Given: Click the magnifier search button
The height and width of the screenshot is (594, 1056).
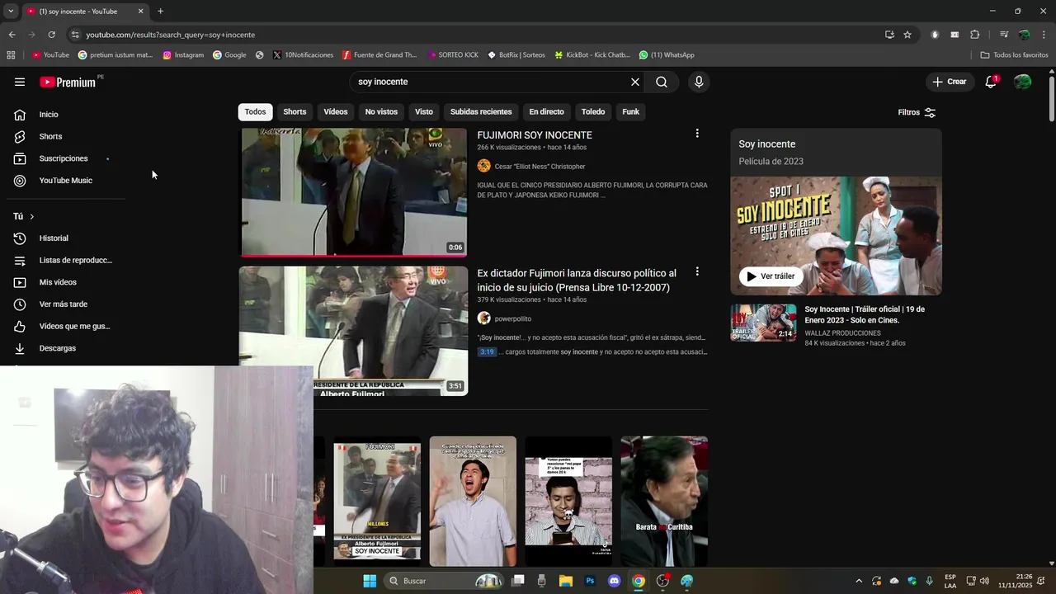Looking at the screenshot, I should click(662, 82).
